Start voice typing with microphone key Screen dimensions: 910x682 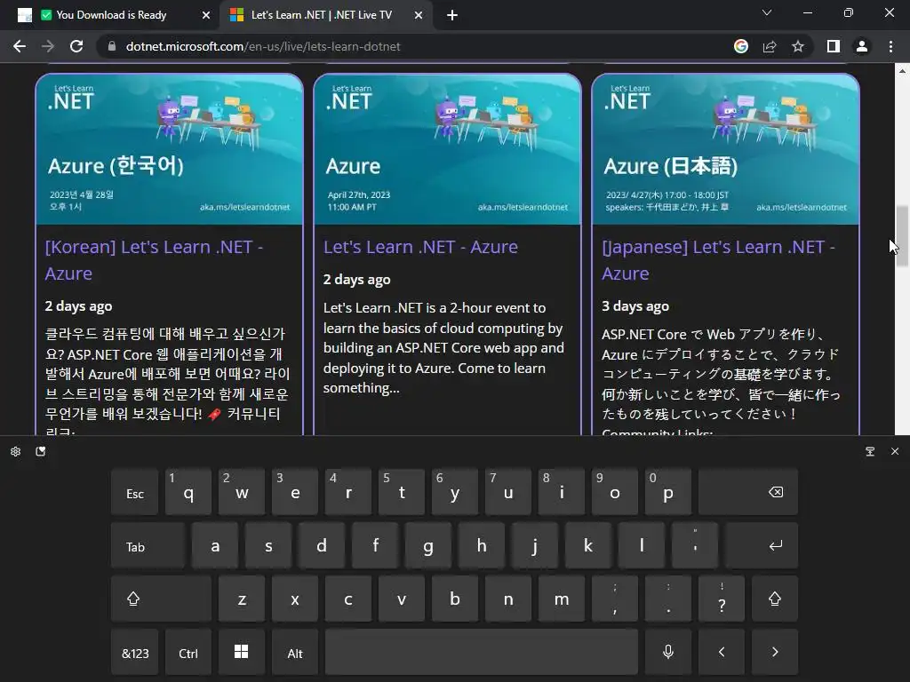[x=668, y=653]
